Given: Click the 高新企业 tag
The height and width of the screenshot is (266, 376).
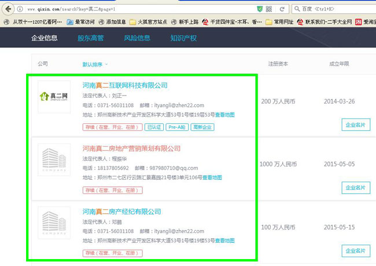Looking at the screenshot, I should point(202,127).
